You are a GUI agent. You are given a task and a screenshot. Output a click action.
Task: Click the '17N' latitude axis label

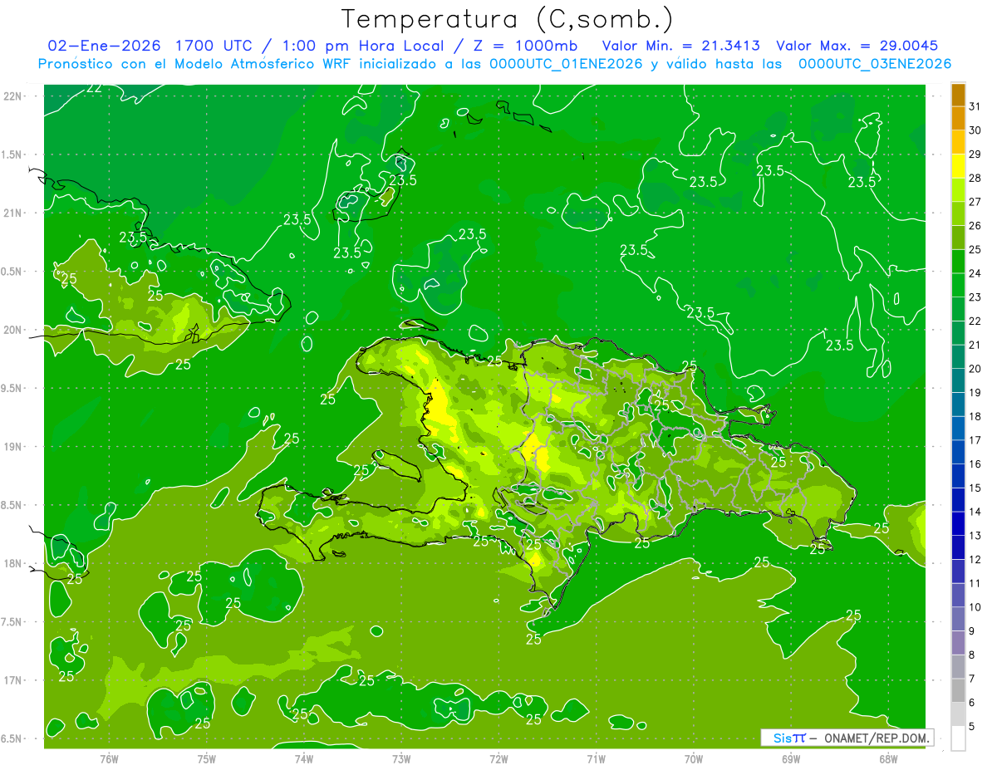tap(13, 680)
